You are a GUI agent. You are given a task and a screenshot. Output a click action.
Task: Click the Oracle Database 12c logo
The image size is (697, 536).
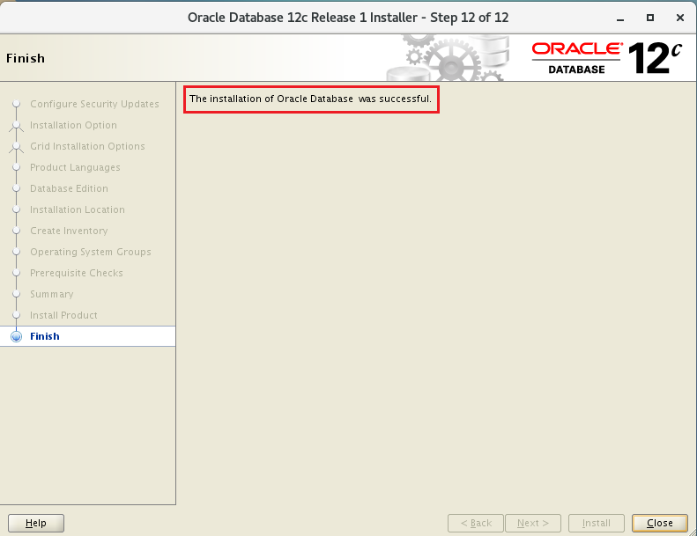[x=607, y=58]
